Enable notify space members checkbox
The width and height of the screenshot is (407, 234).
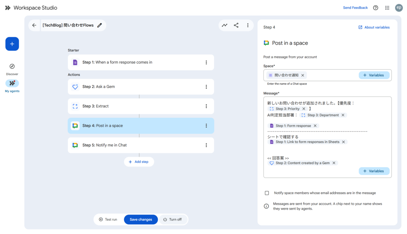(x=267, y=193)
